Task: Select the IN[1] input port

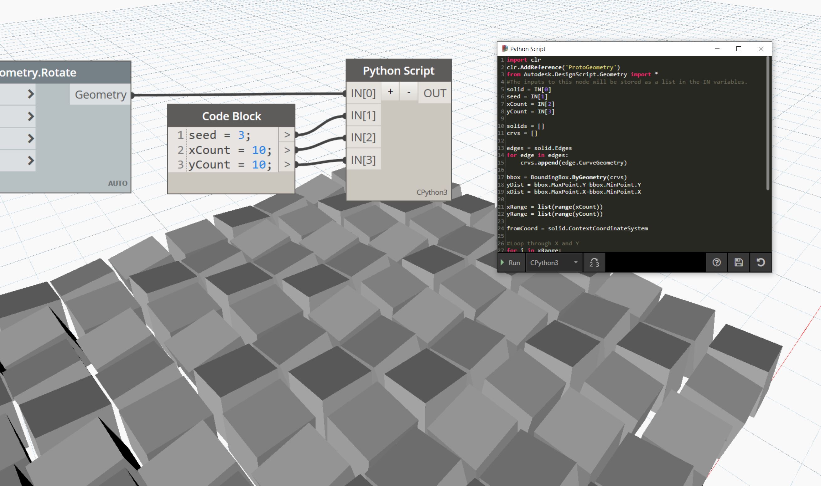Action: tap(363, 115)
